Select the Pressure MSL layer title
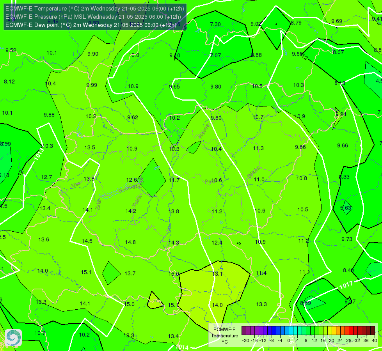 [93, 17]
